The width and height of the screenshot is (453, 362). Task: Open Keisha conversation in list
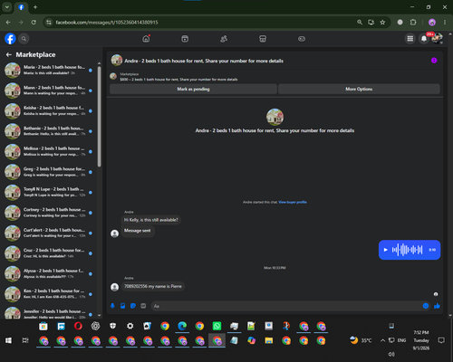[x=49, y=110]
